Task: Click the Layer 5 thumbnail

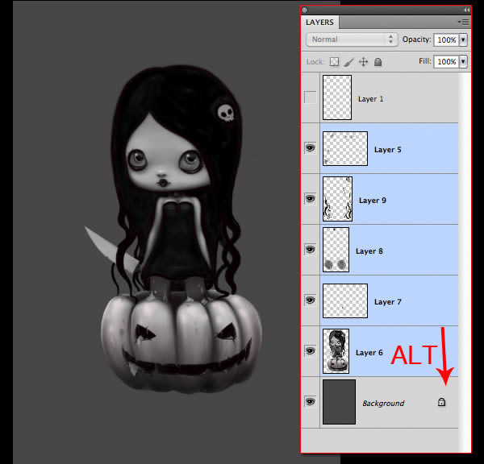Action: tap(345, 148)
